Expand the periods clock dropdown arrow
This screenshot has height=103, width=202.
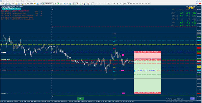pos(86,4)
